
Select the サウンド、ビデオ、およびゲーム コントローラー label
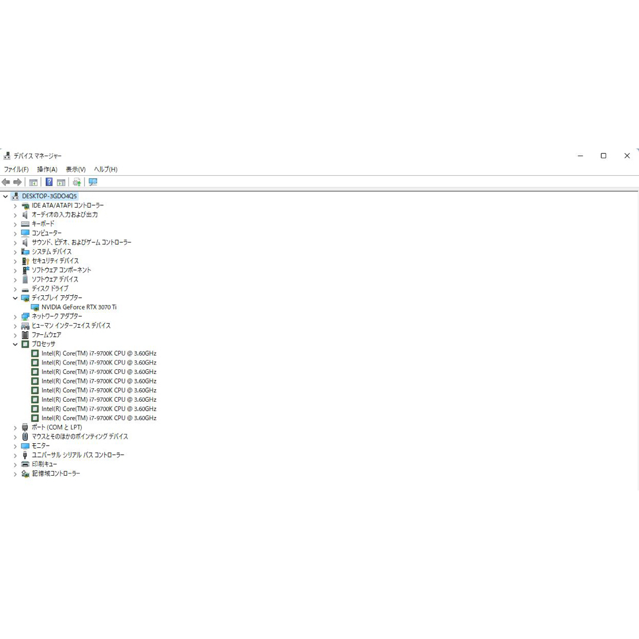[x=82, y=243]
